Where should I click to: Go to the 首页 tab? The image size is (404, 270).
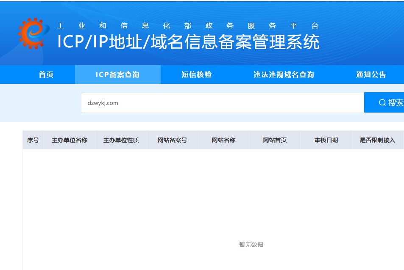point(46,75)
